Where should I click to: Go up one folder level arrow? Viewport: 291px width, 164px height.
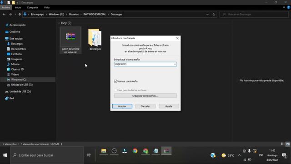click(x=20, y=14)
